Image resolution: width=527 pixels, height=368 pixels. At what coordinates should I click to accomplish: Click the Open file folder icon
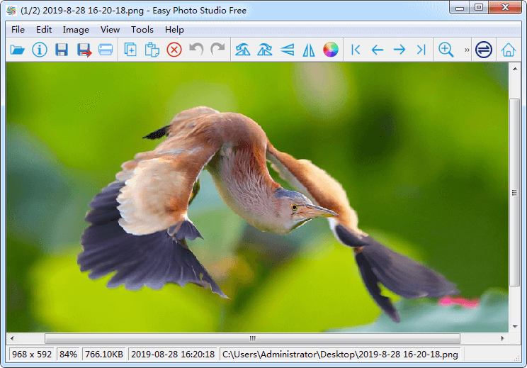coord(18,50)
